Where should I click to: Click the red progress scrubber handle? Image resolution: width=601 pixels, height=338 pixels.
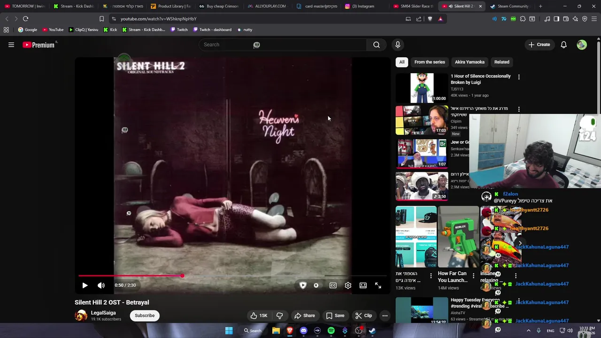tap(182, 276)
